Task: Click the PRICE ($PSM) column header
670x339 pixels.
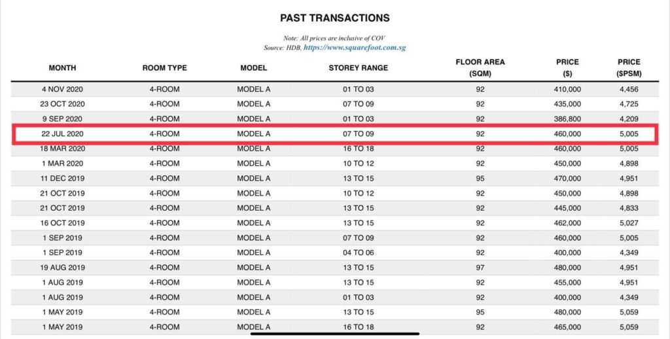Action: (x=629, y=68)
